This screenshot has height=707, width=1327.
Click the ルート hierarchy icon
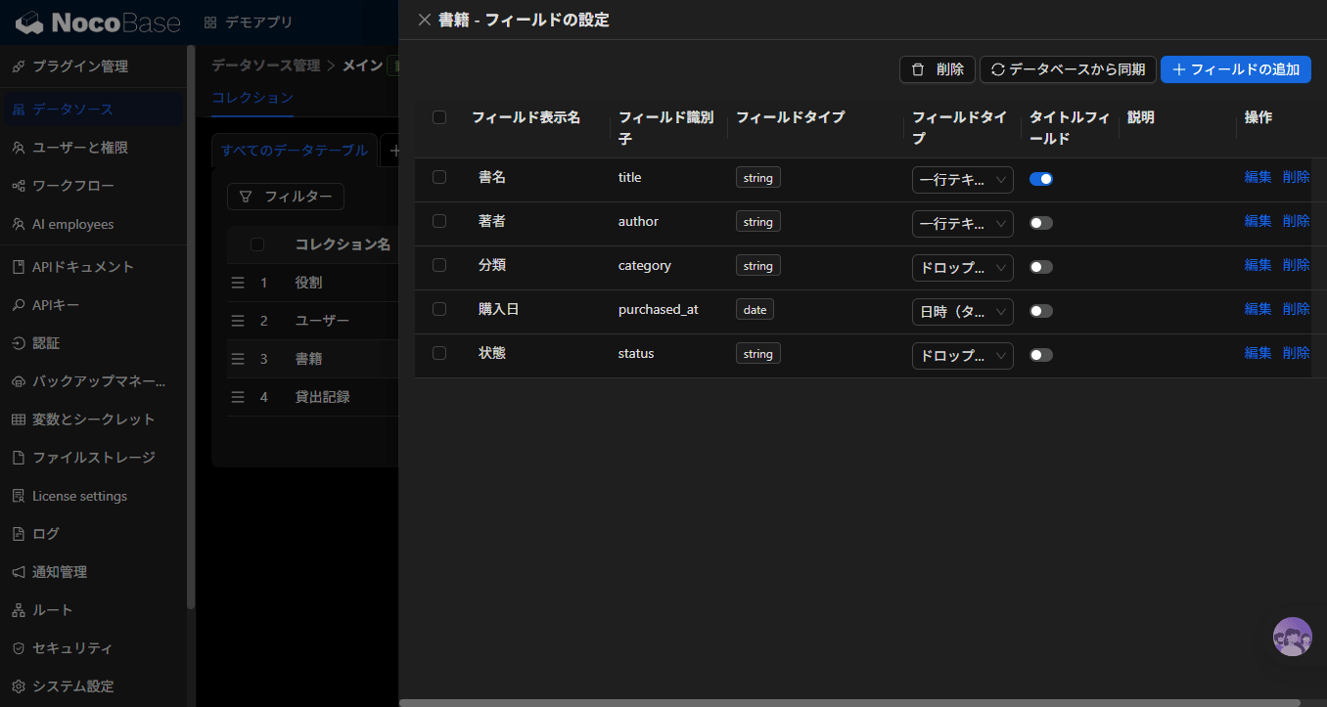coord(19,610)
